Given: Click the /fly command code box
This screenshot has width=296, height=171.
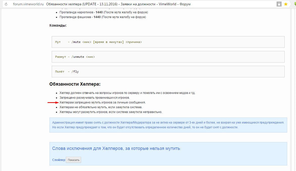Looking at the screenshot, I should click(x=168, y=72).
